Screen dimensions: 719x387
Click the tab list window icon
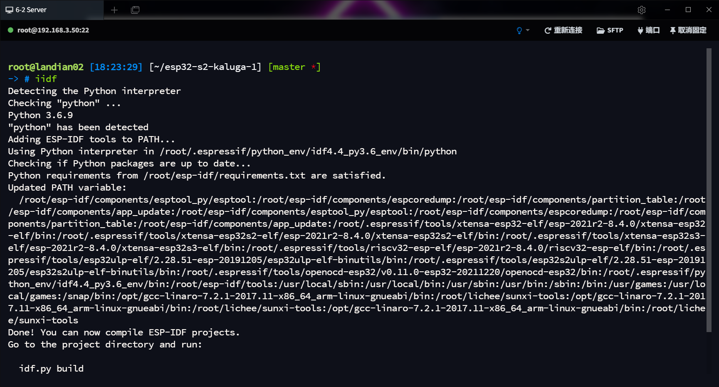coord(135,10)
